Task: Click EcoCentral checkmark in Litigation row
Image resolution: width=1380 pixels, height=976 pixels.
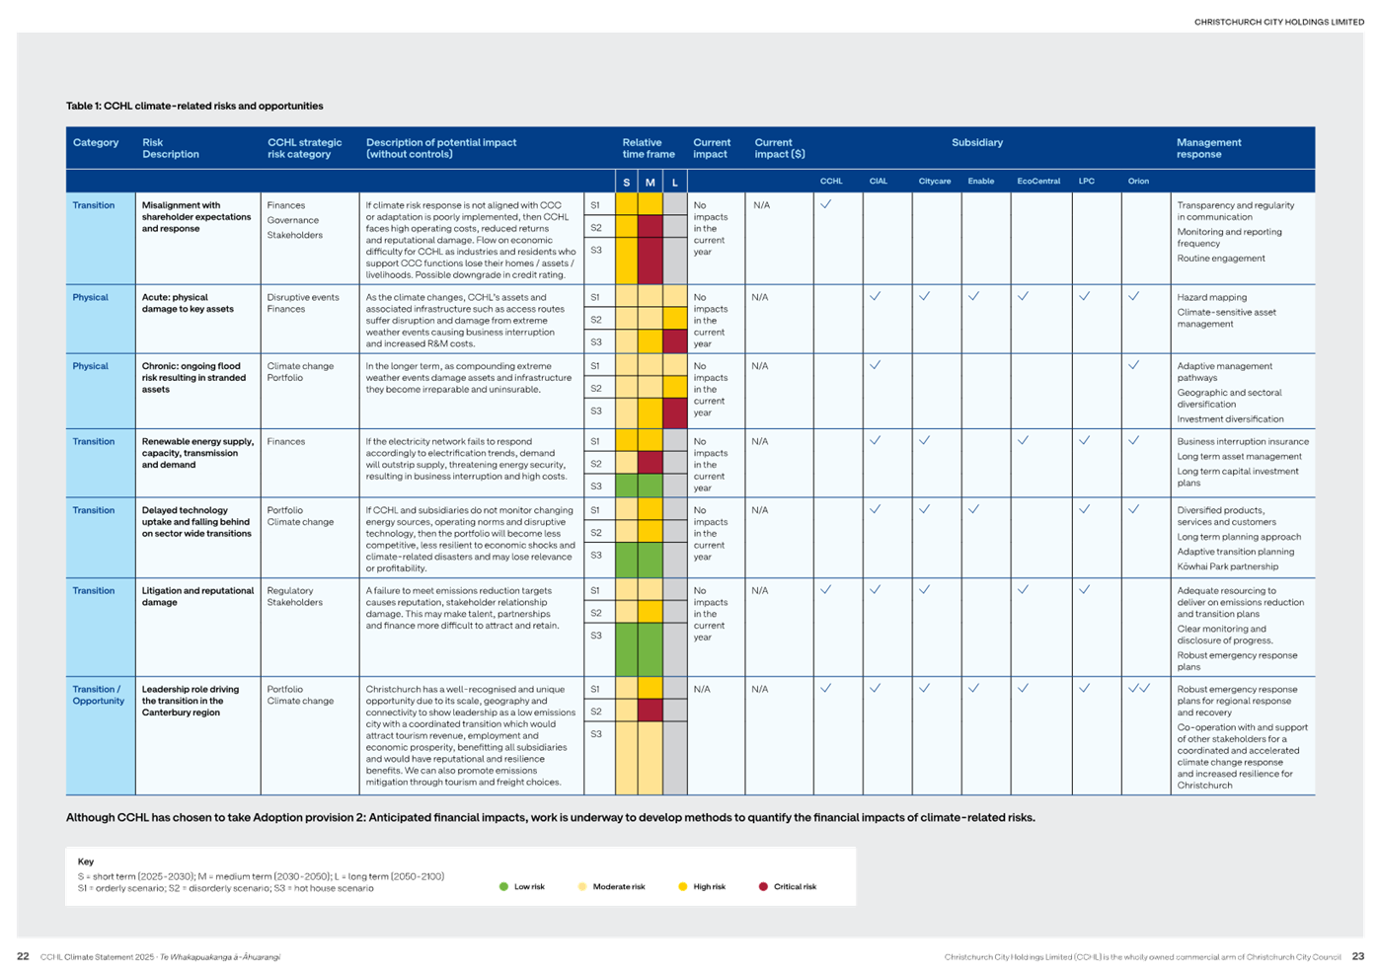Action: coord(1023,589)
